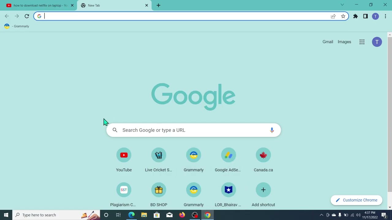Open the Grammarly shortcut in the second row
The image size is (392, 220).
[194, 195]
